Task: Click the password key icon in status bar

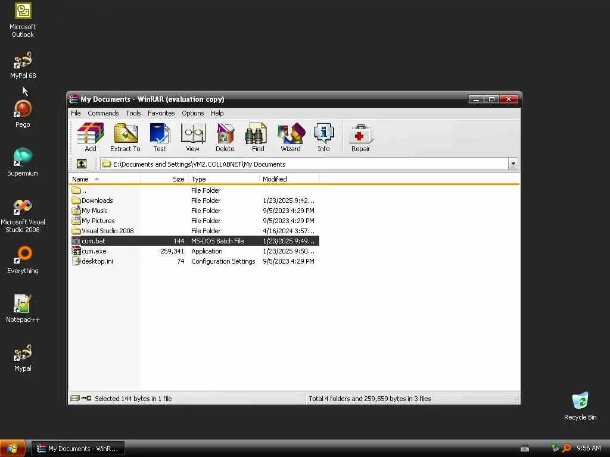Action: pyautogui.click(x=86, y=398)
